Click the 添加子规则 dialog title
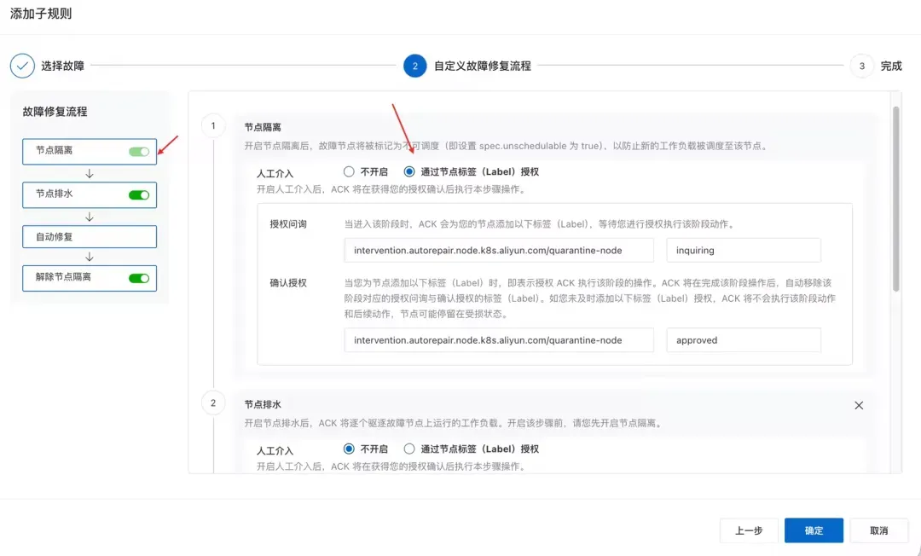The width and height of the screenshot is (921, 556). pyautogui.click(x=41, y=14)
